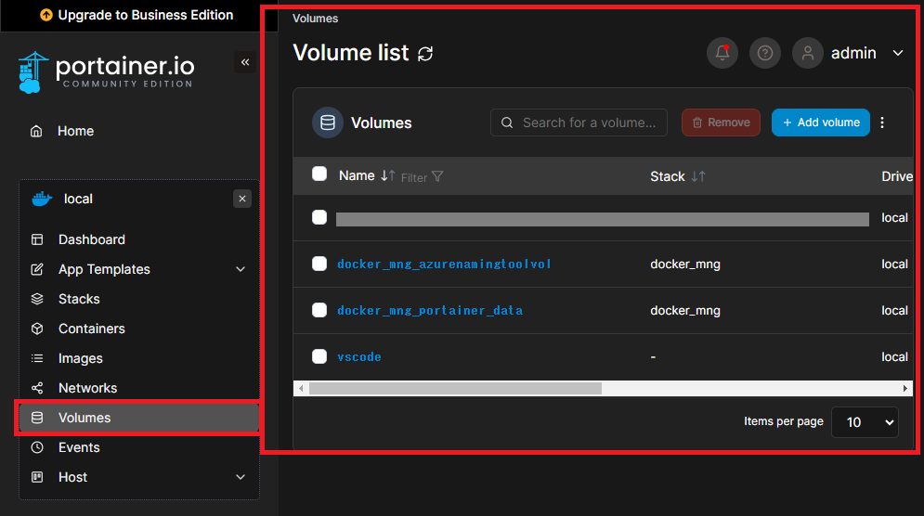Click the local environment name

pos(78,200)
